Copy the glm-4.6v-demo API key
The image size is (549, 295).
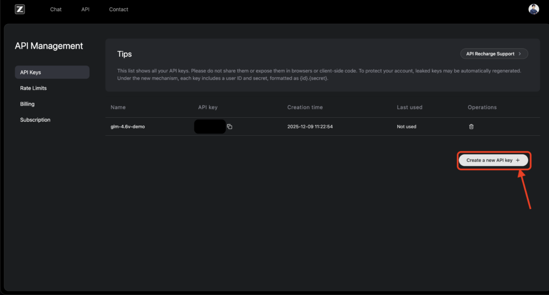tap(229, 127)
